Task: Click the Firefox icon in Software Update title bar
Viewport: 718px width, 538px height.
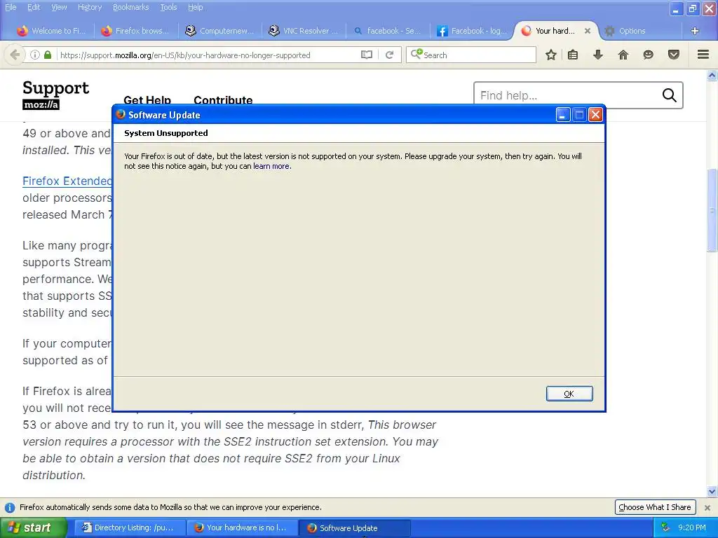Action: (x=121, y=114)
